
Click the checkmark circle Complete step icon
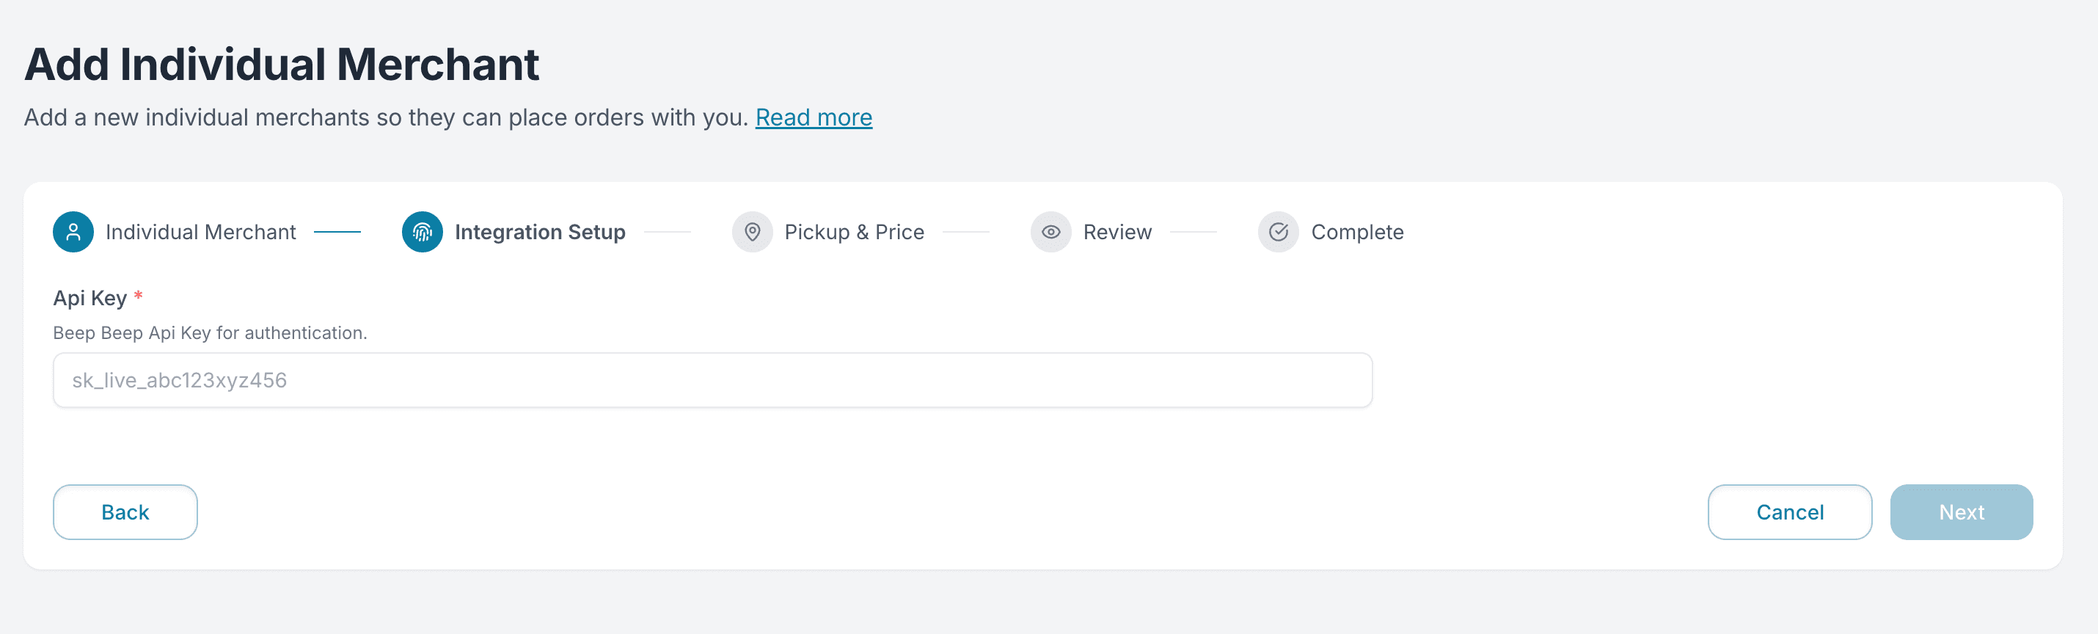click(x=1278, y=233)
